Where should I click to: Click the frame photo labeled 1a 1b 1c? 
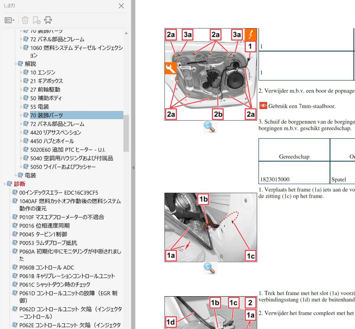(211, 227)
